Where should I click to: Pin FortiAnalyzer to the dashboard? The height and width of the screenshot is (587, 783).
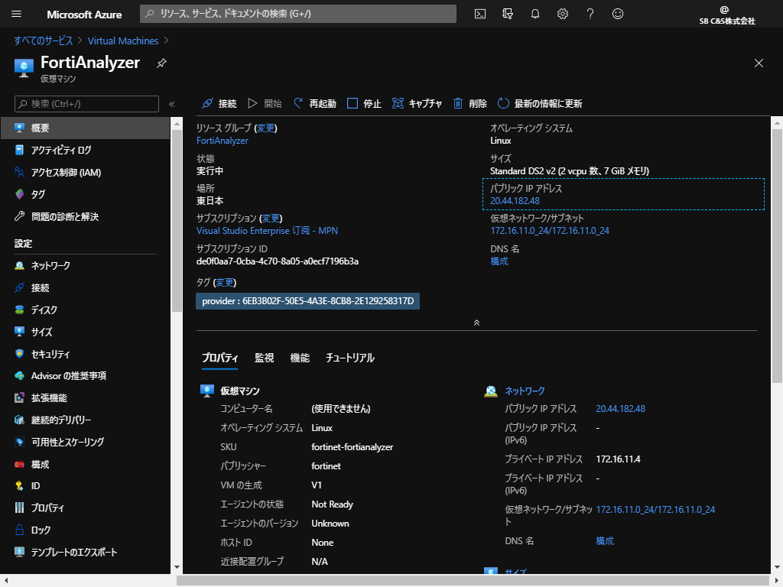click(x=161, y=63)
